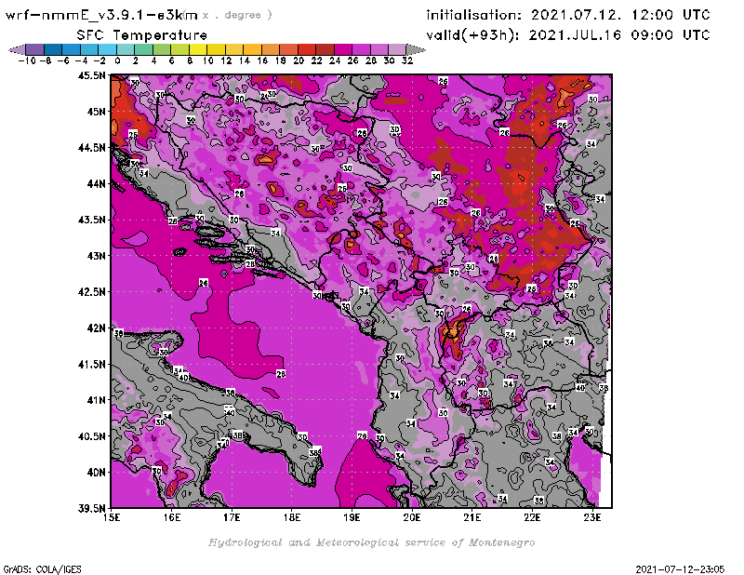This screenshot has height=575, width=744.
Task: Select the '19E' longitude label
Action: (352, 517)
